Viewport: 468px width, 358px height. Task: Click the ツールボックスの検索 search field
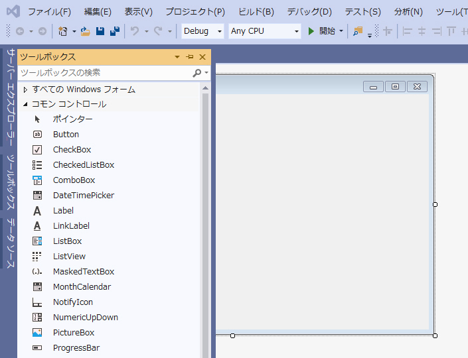[103, 72]
